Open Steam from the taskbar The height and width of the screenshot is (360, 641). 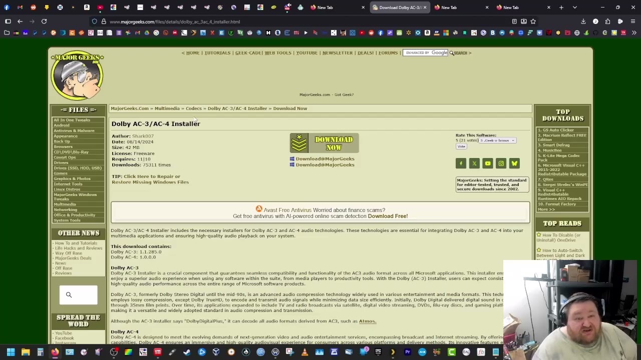(x=187, y=352)
